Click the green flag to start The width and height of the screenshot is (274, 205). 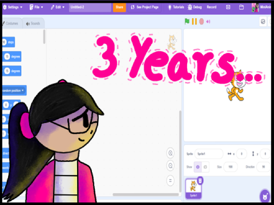187,21
